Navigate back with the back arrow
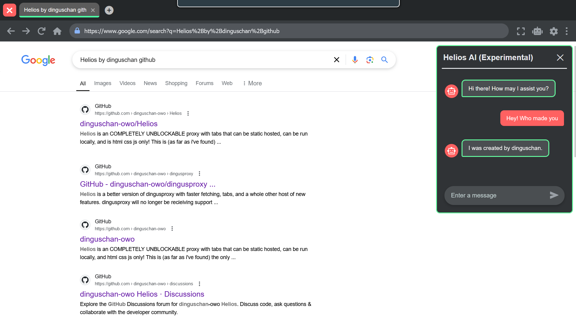576x324 pixels. point(11,31)
